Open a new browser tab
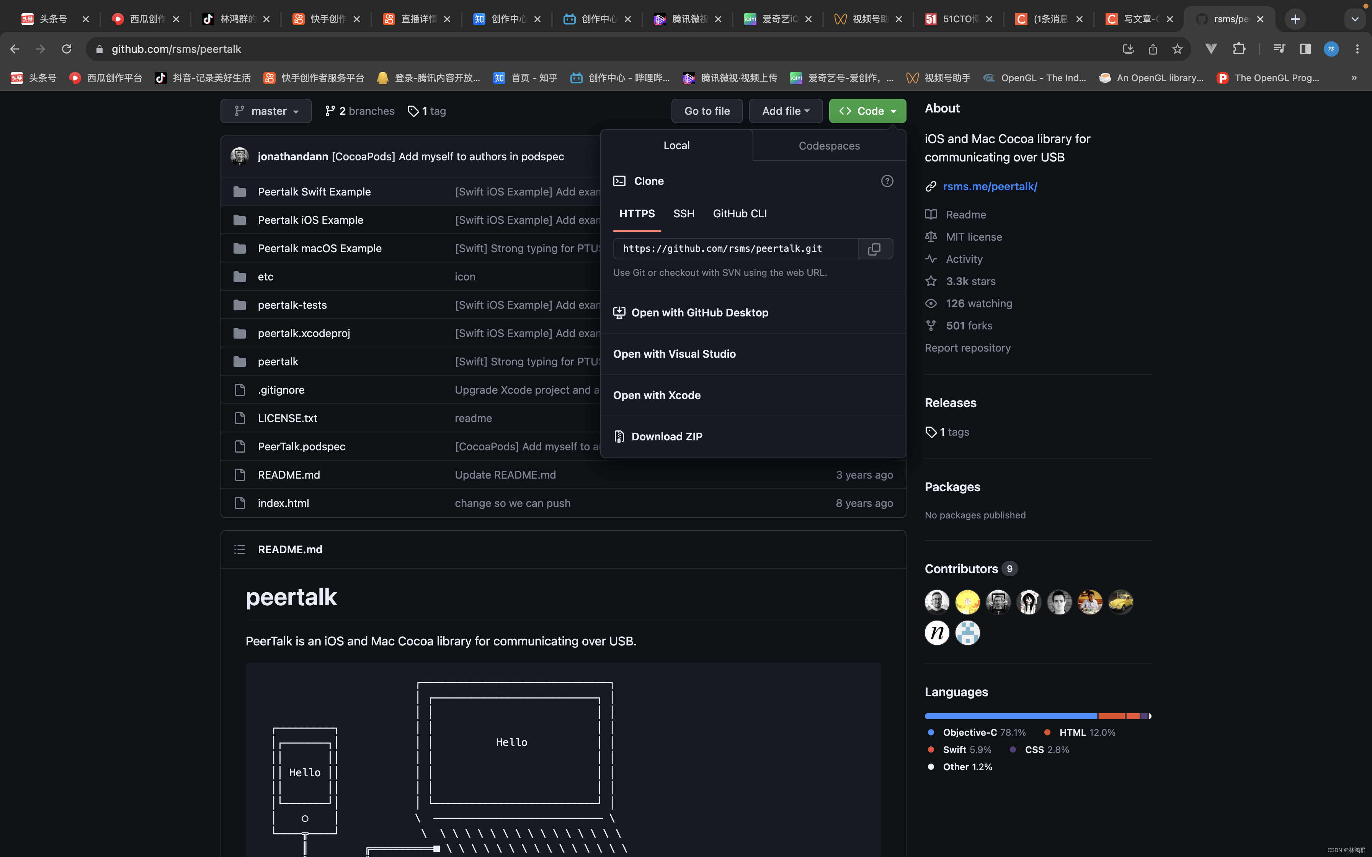 [x=1295, y=19]
